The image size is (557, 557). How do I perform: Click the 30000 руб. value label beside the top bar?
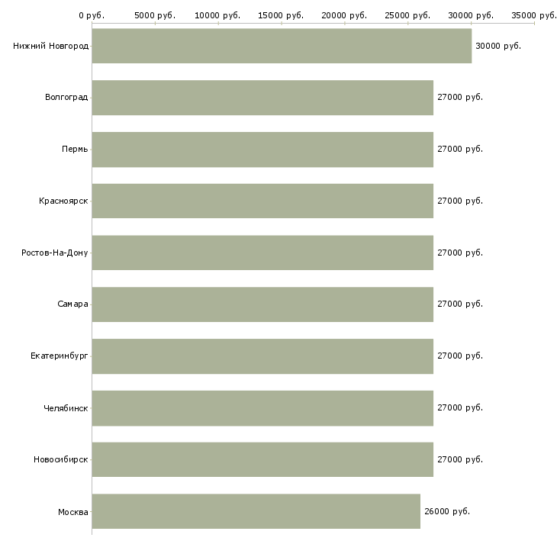497,47
